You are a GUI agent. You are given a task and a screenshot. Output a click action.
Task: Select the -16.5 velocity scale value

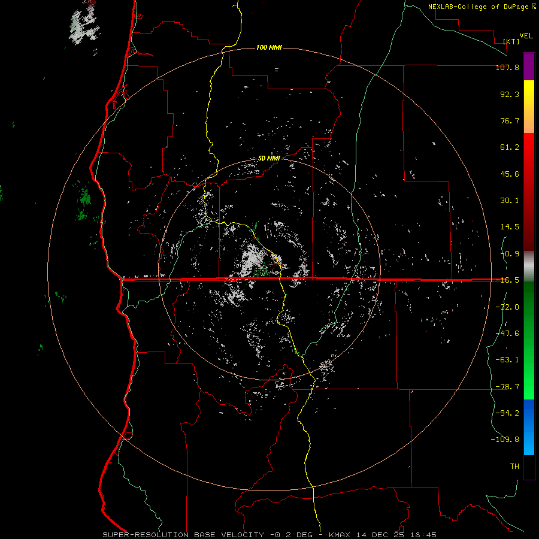click(507, 280)
